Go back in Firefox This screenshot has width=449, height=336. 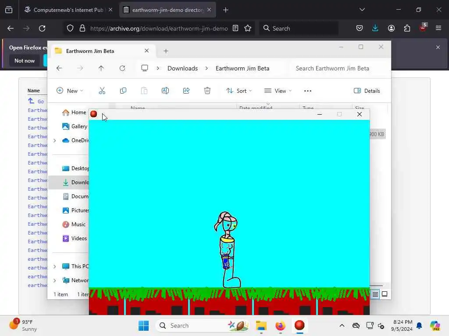[x=11, y=28]
